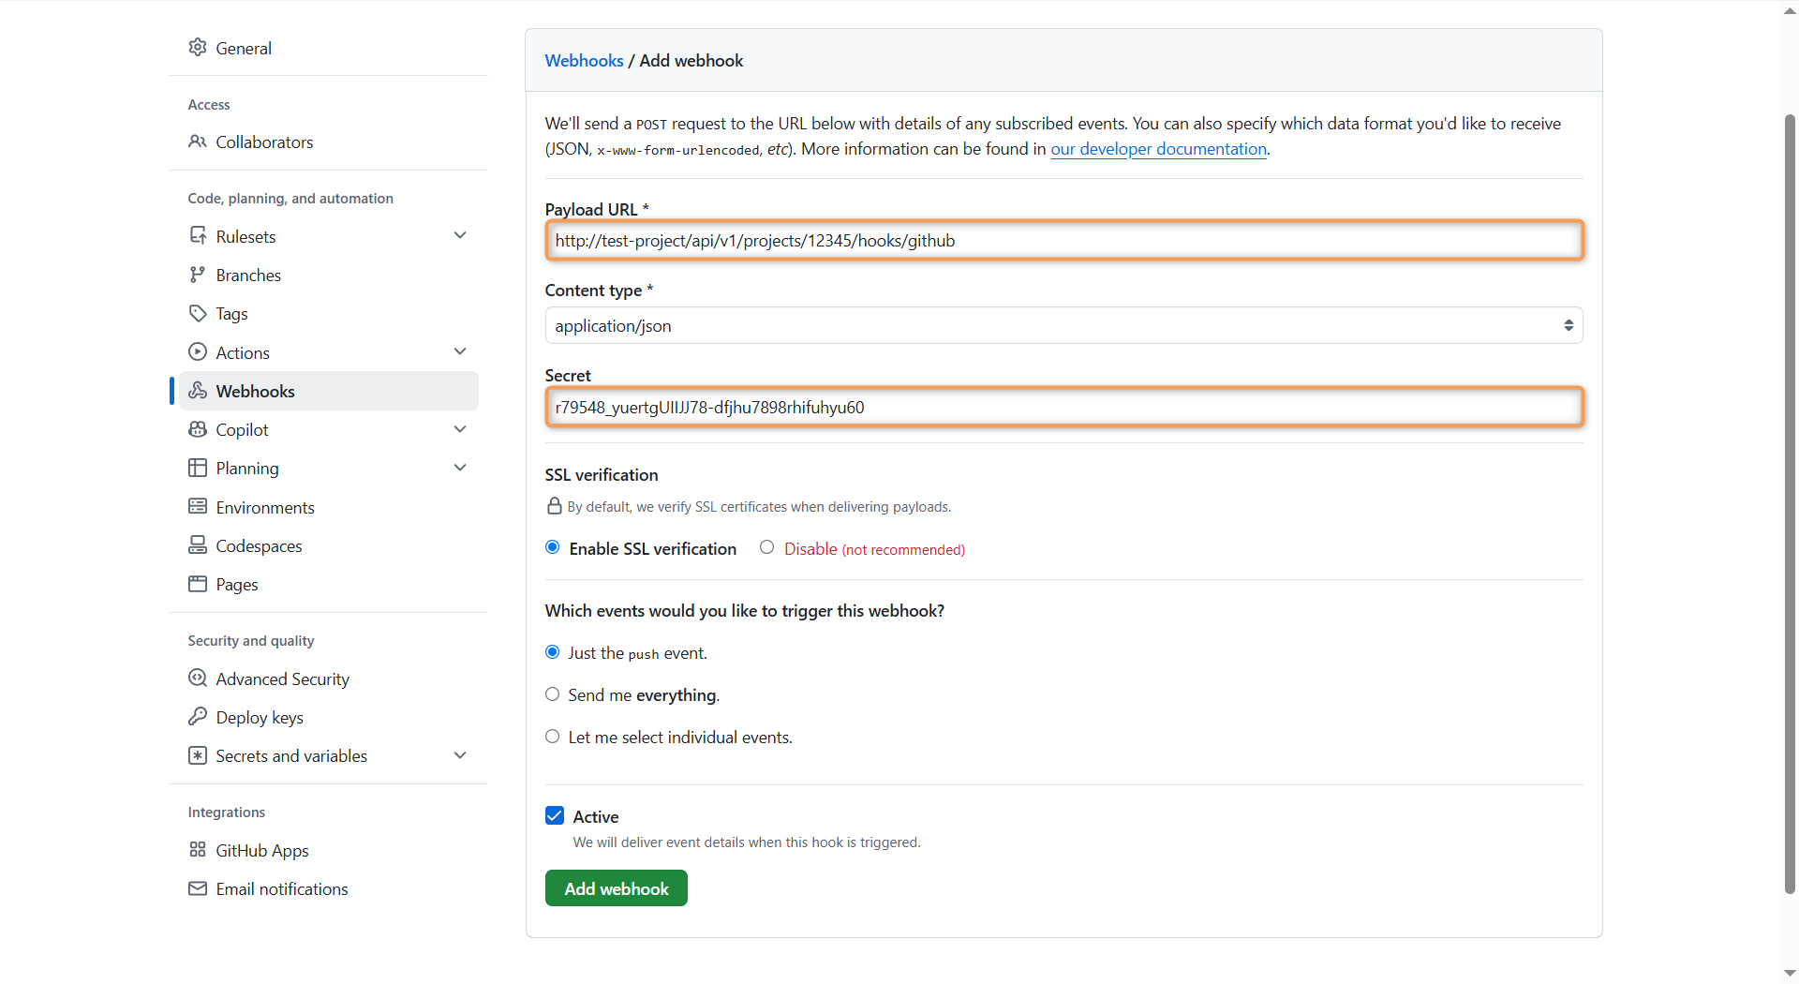Click the Branches git-branch icon

(x=197, y=275)
